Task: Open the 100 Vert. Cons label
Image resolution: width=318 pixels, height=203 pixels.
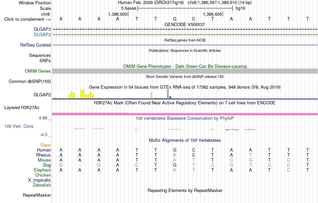Action: [x=19, y=126]
